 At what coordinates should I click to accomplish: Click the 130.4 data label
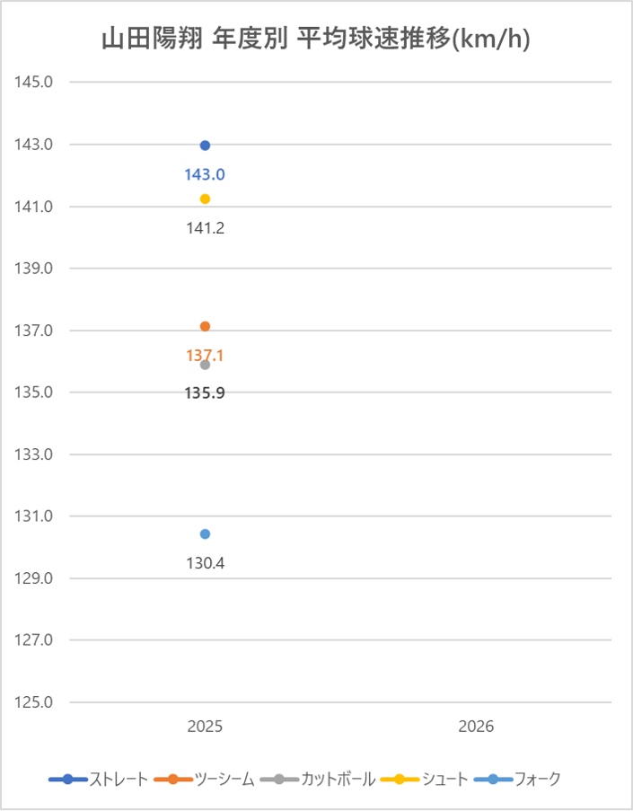tap(205, 563)
